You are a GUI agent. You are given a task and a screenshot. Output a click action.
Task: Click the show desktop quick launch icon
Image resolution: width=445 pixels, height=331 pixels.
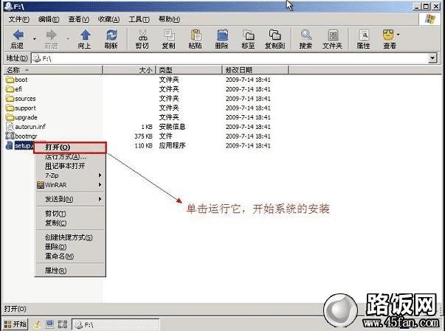pos(50,324)
